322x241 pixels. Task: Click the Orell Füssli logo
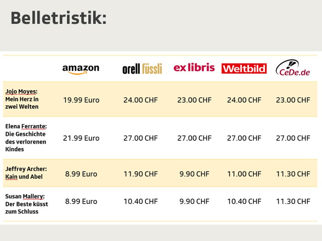[x=142, y=69]
